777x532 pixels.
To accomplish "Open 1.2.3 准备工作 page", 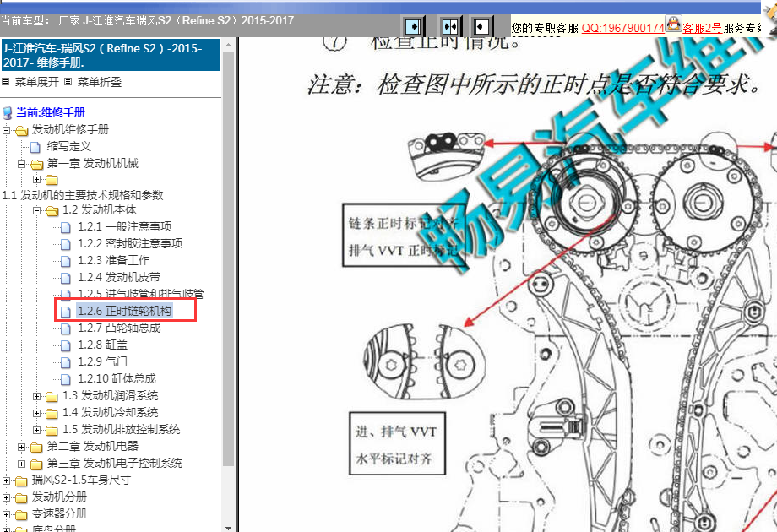I will (113, 260).
